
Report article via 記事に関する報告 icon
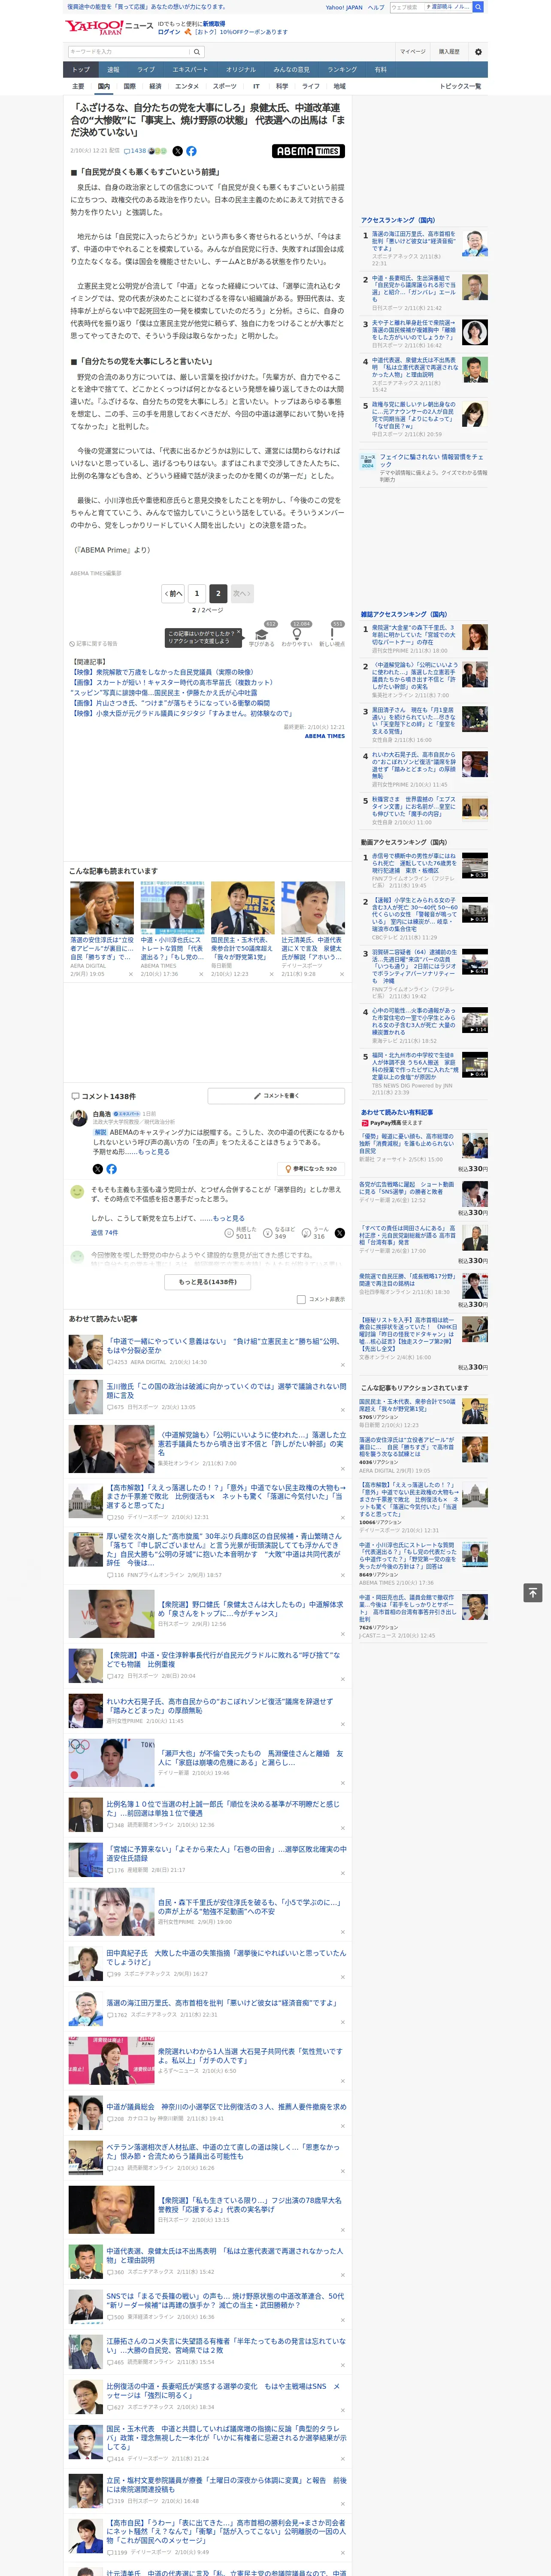pyautogui.click(x=93, y=644)
